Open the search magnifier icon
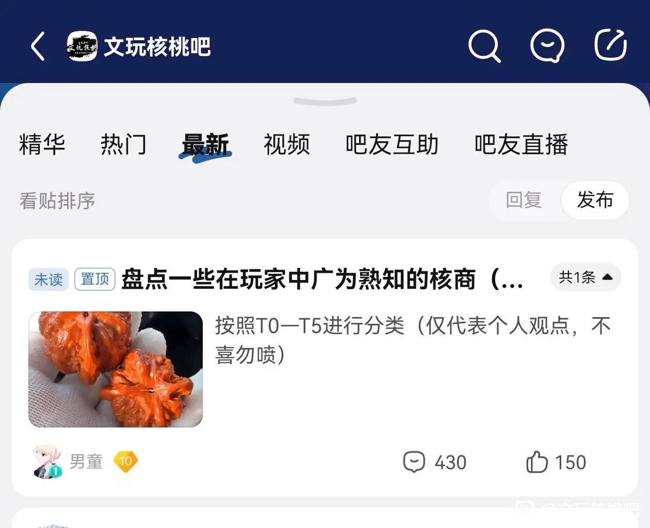650x528 pixels. [484, 46]
